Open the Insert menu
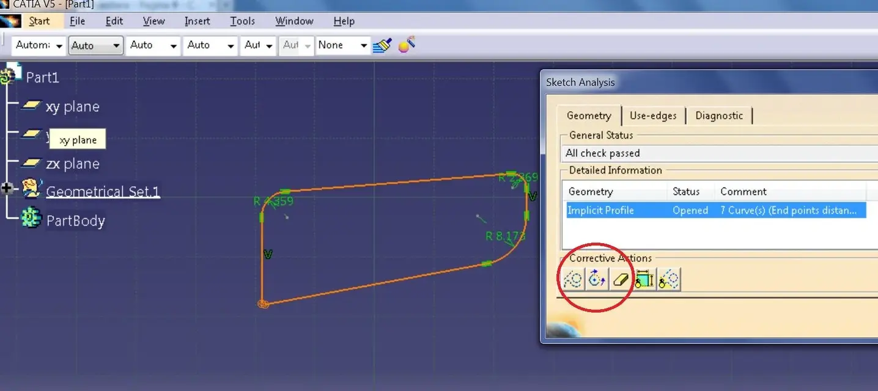Screen dimensions: 878x391 pyautogui.click(x=197, y=21)
